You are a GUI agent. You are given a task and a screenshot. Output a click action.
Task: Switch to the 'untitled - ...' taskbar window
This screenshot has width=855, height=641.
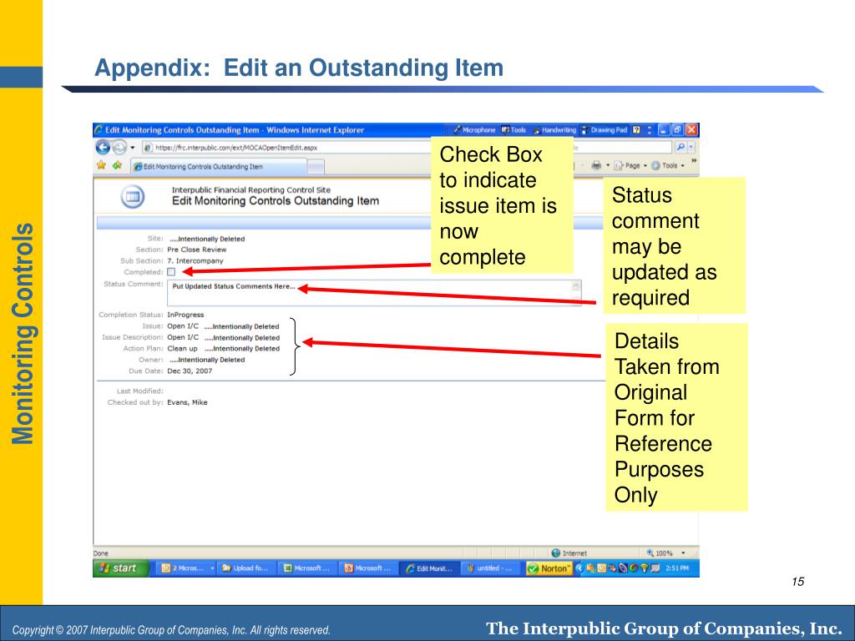pos(489,568)
